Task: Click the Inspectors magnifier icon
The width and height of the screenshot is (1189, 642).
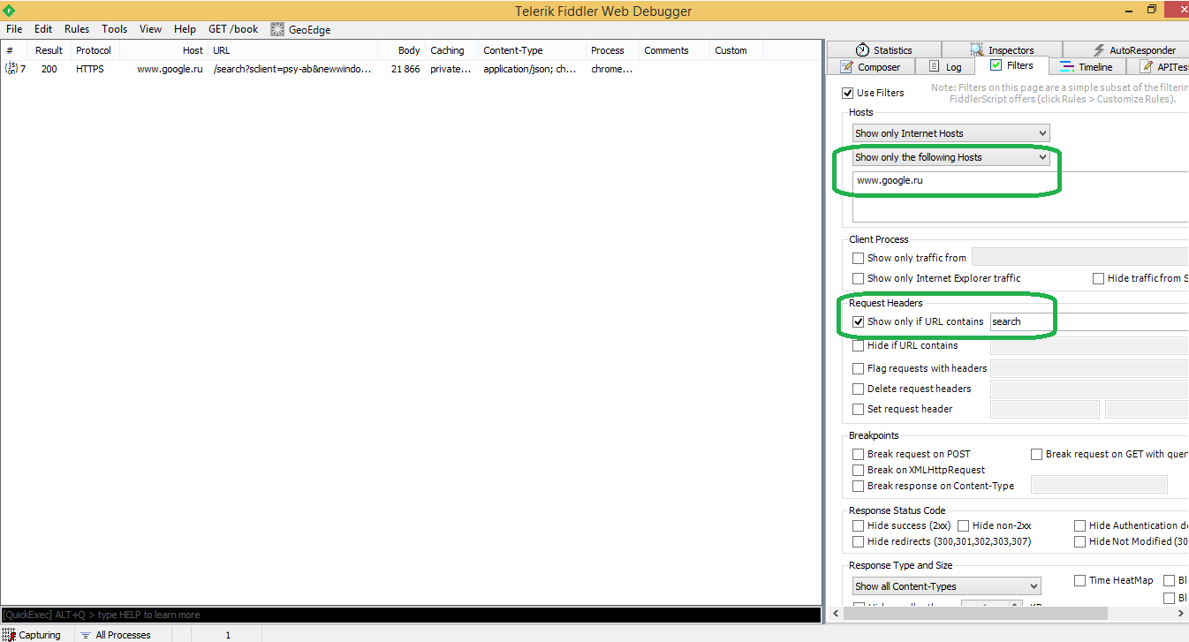Action: click(976, 50)
